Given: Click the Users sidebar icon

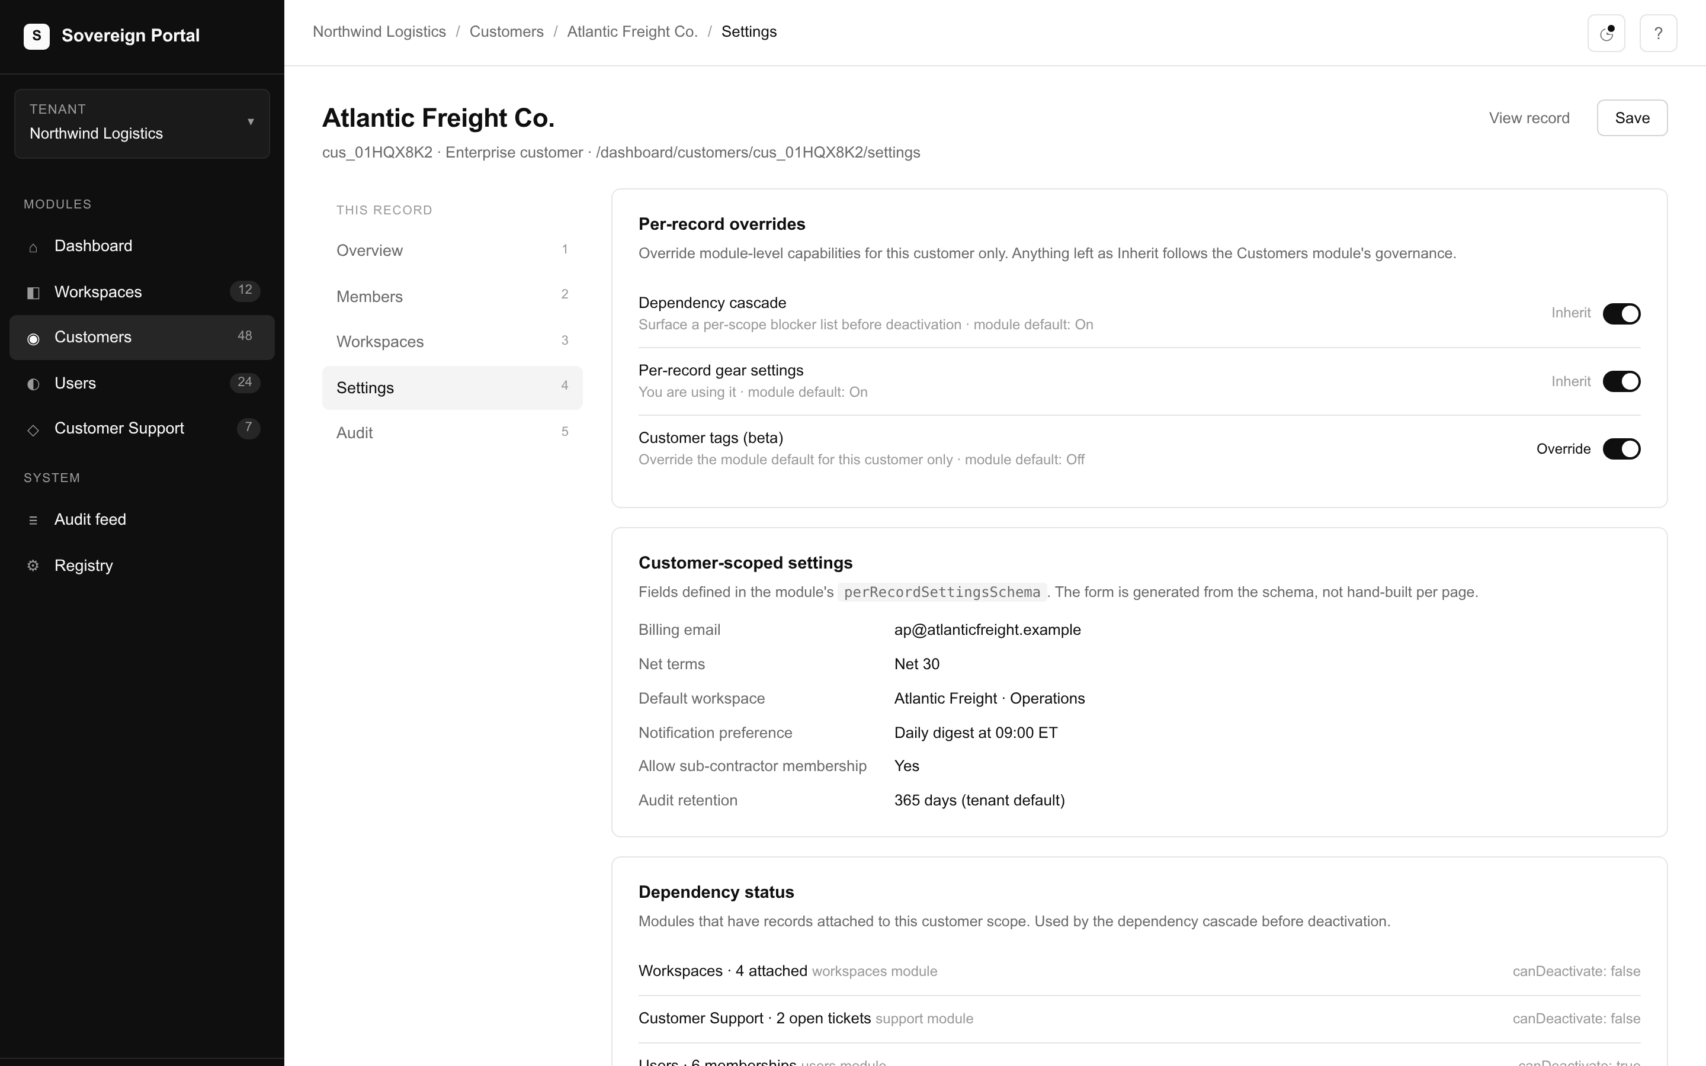Looking at the screenshot, I should pos(33,384).
